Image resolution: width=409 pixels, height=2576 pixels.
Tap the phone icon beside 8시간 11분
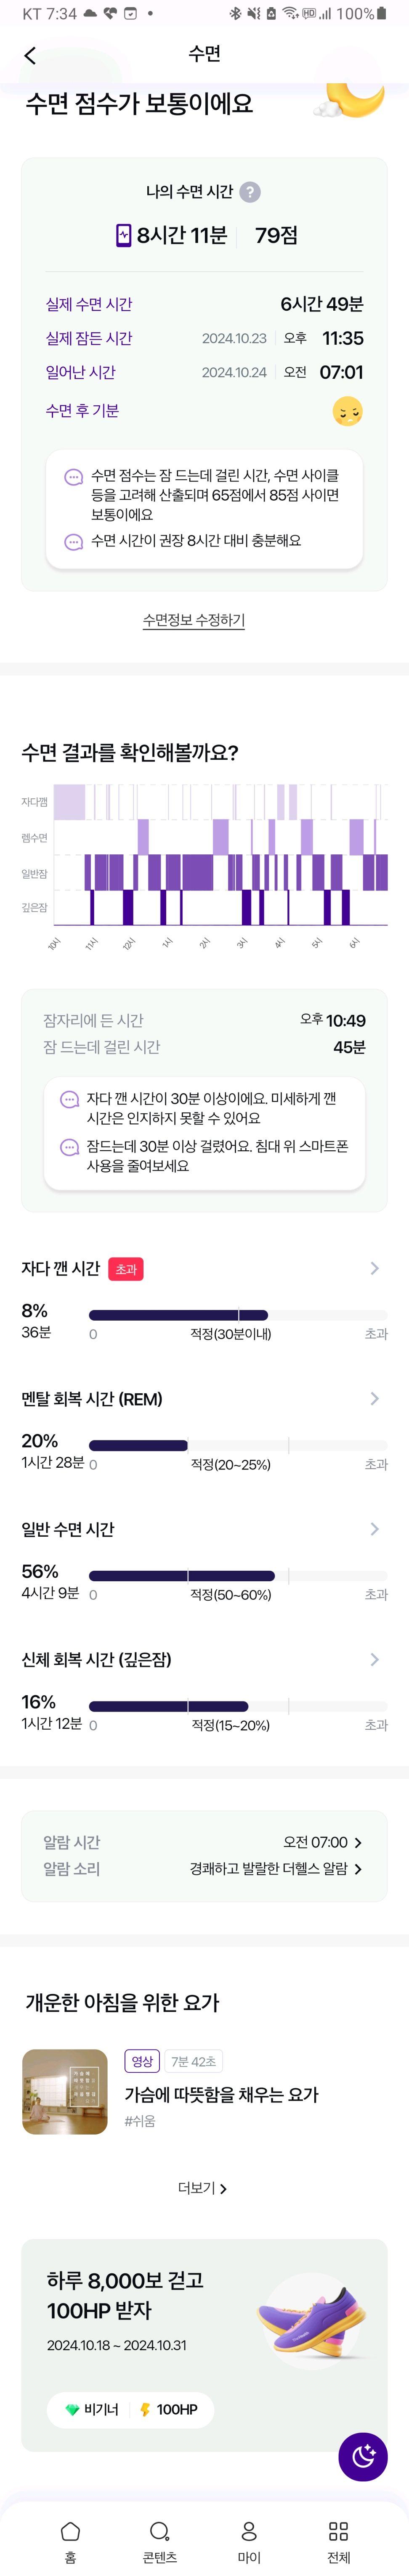pyautogui.click(x=124, y=235)
